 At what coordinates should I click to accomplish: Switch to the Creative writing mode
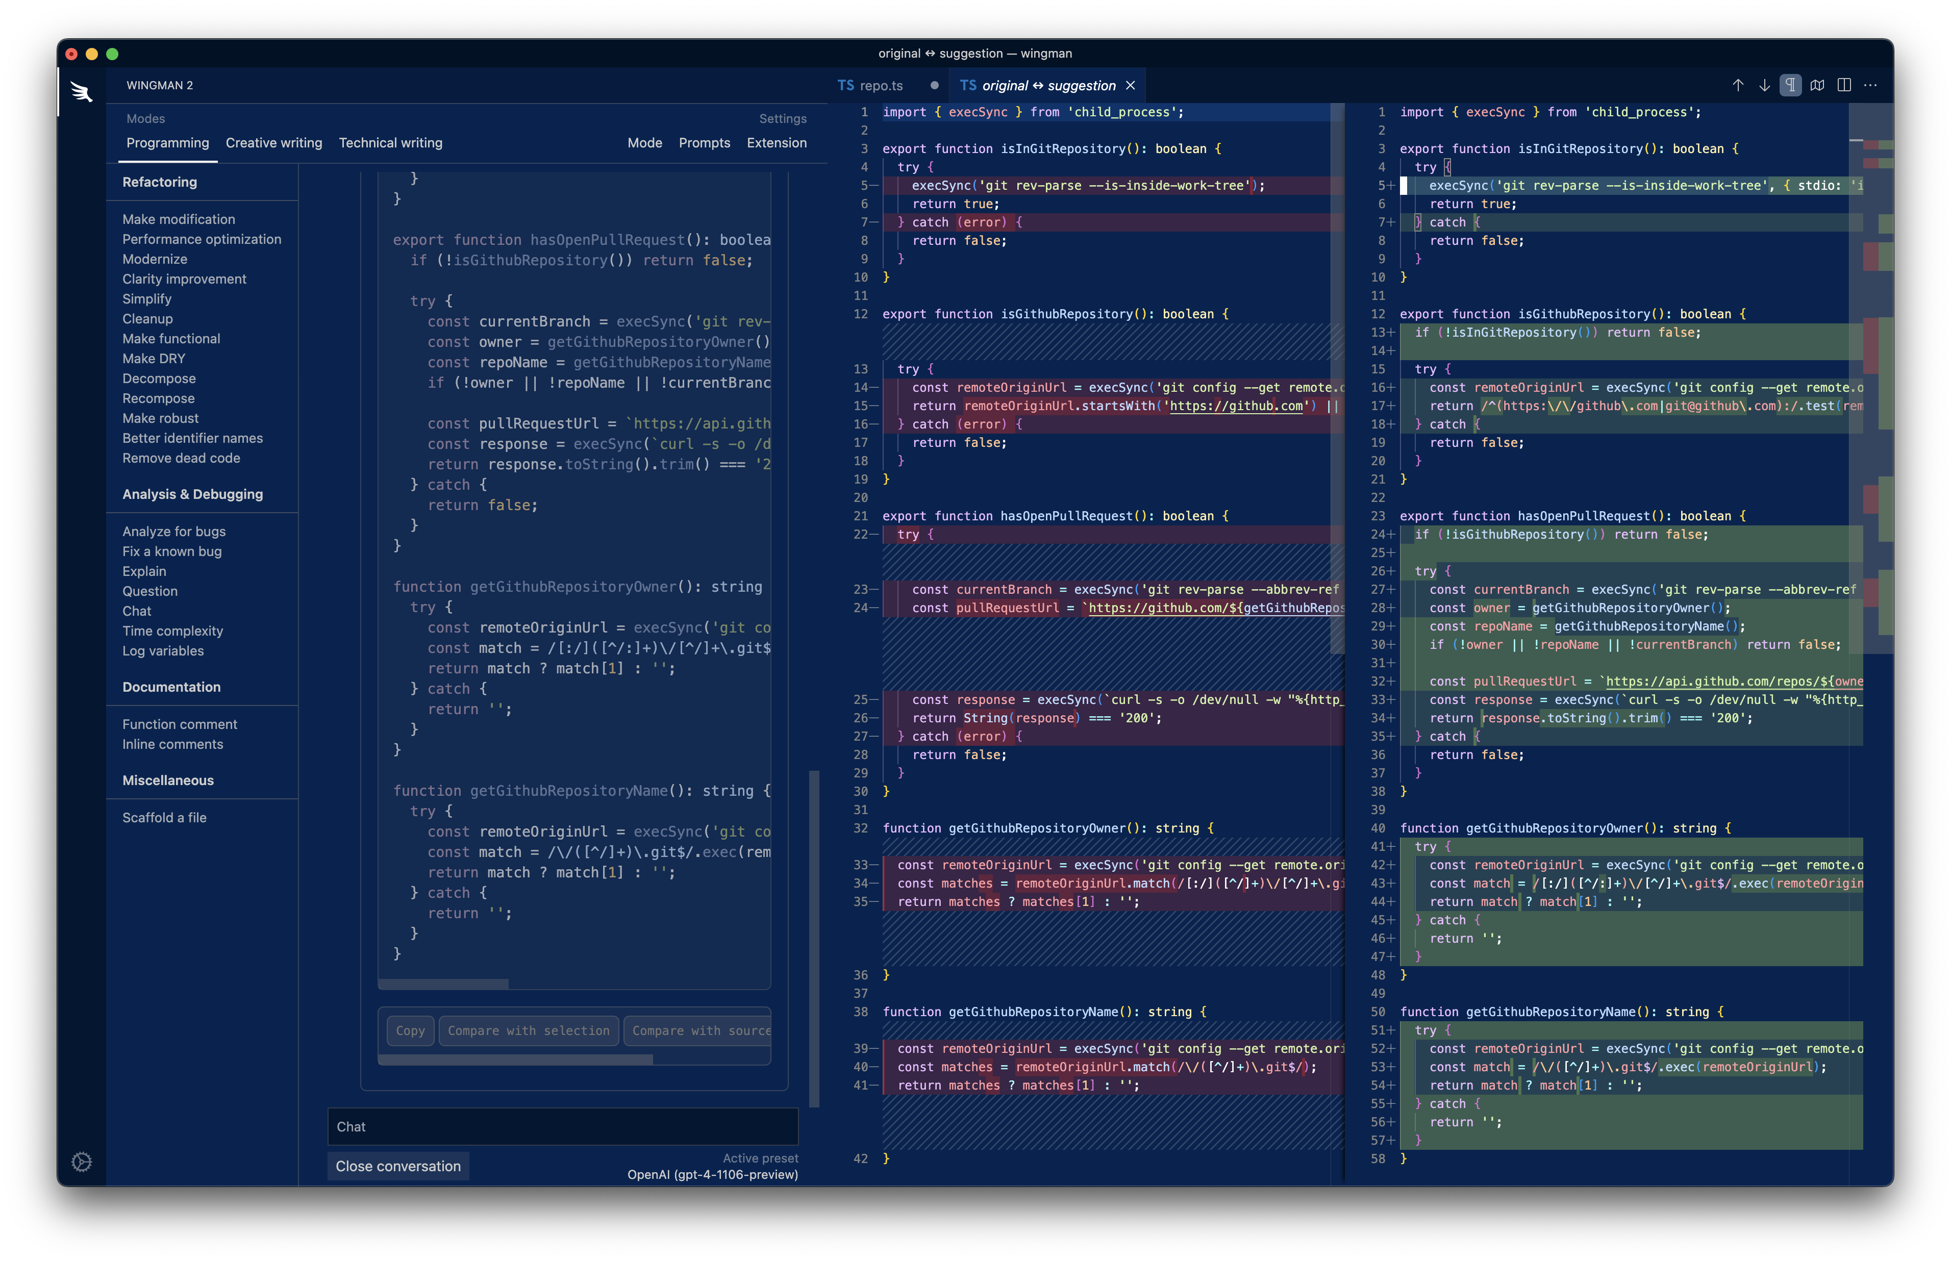click(x=273, y=143)
